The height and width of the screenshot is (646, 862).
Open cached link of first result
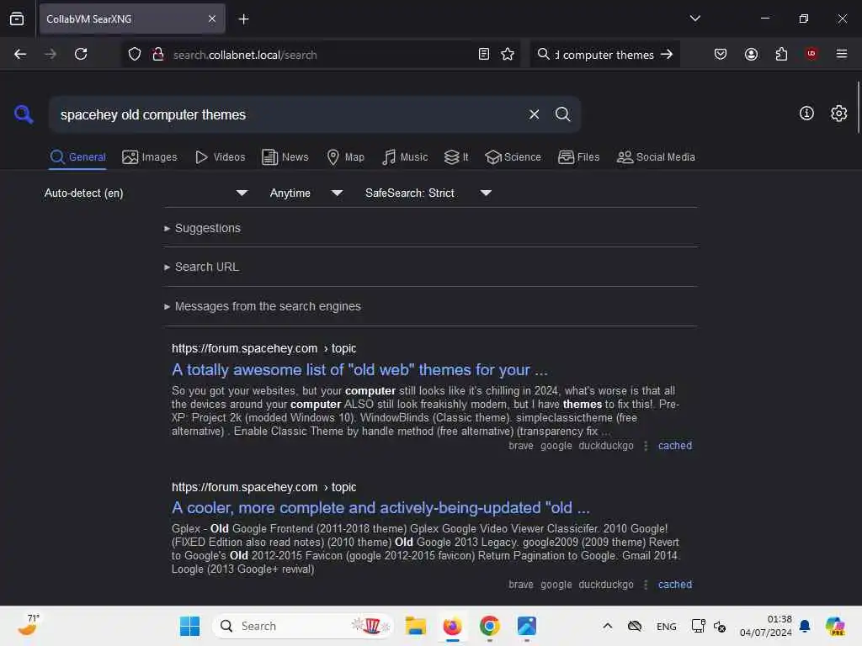tap(674, 446)
